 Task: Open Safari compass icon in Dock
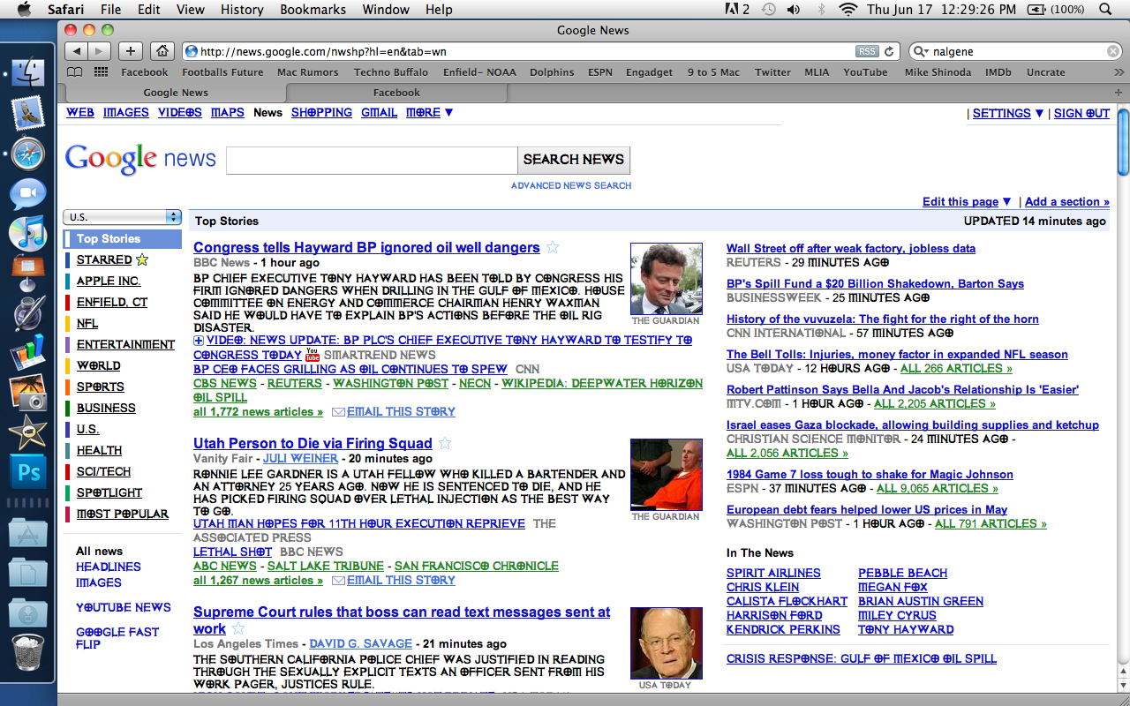[27, 154]
